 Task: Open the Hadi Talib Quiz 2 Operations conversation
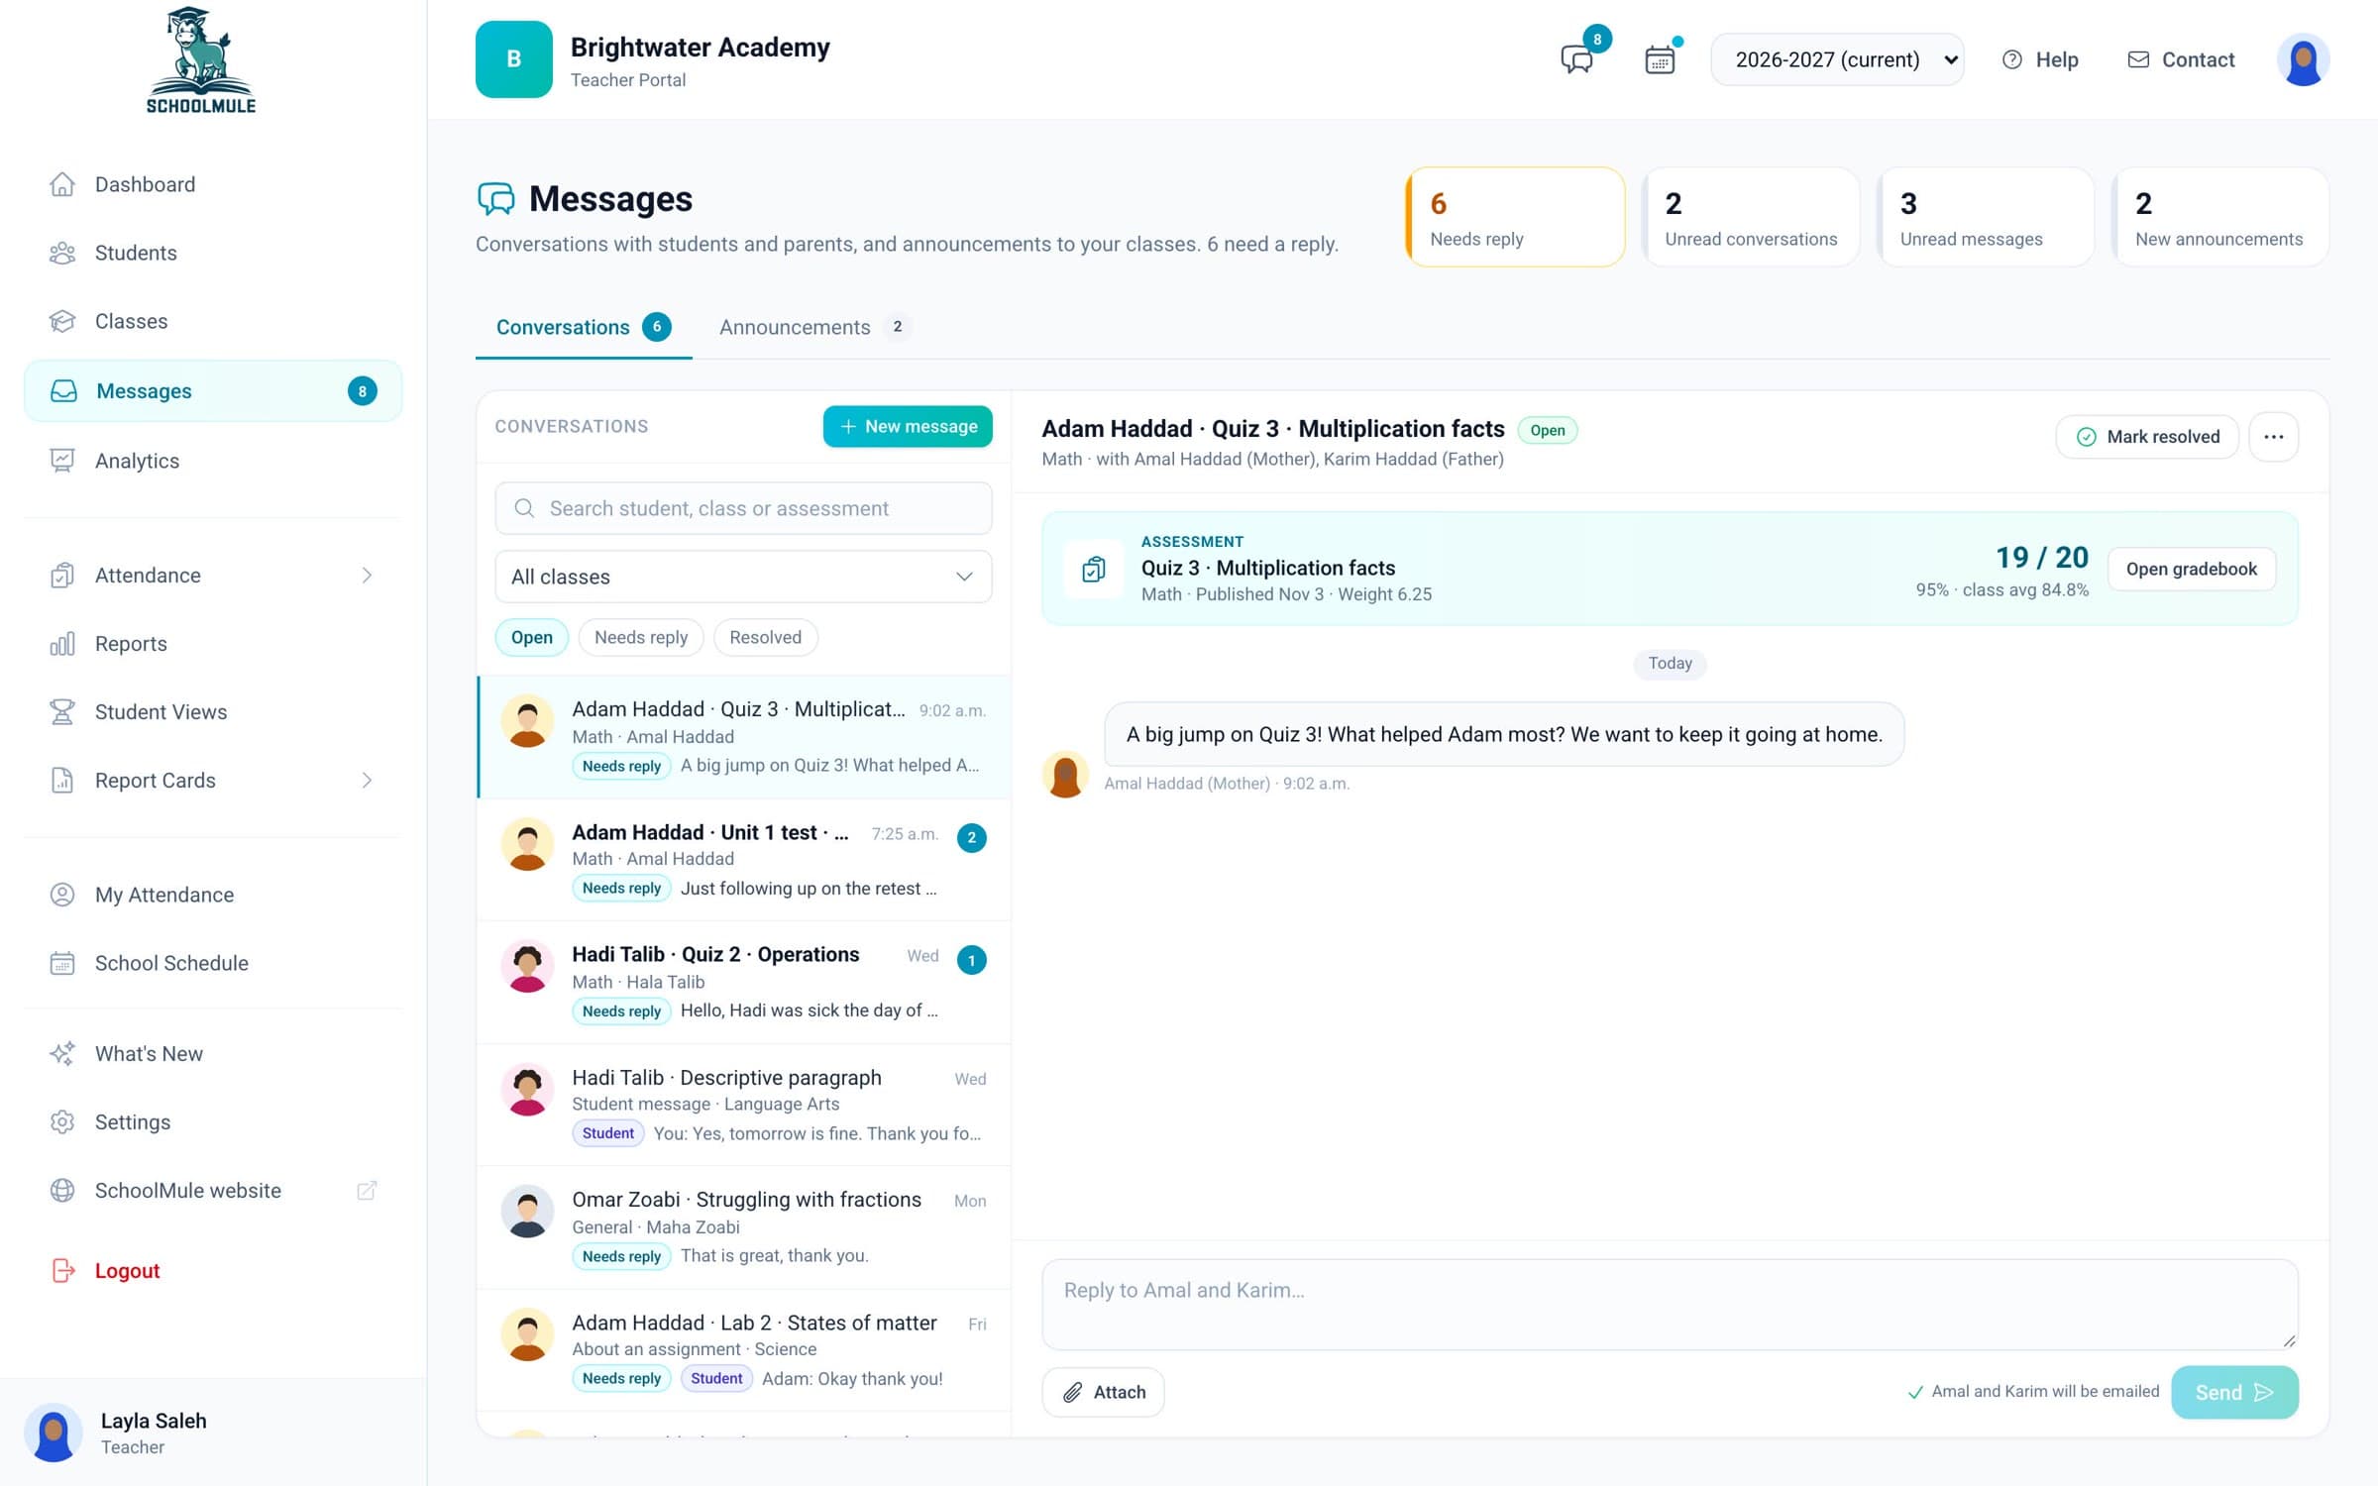(x=744, y=982)
